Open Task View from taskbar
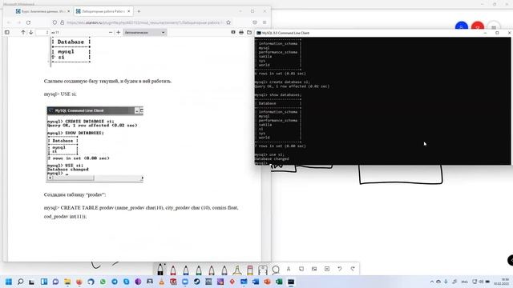 [32, 282]
